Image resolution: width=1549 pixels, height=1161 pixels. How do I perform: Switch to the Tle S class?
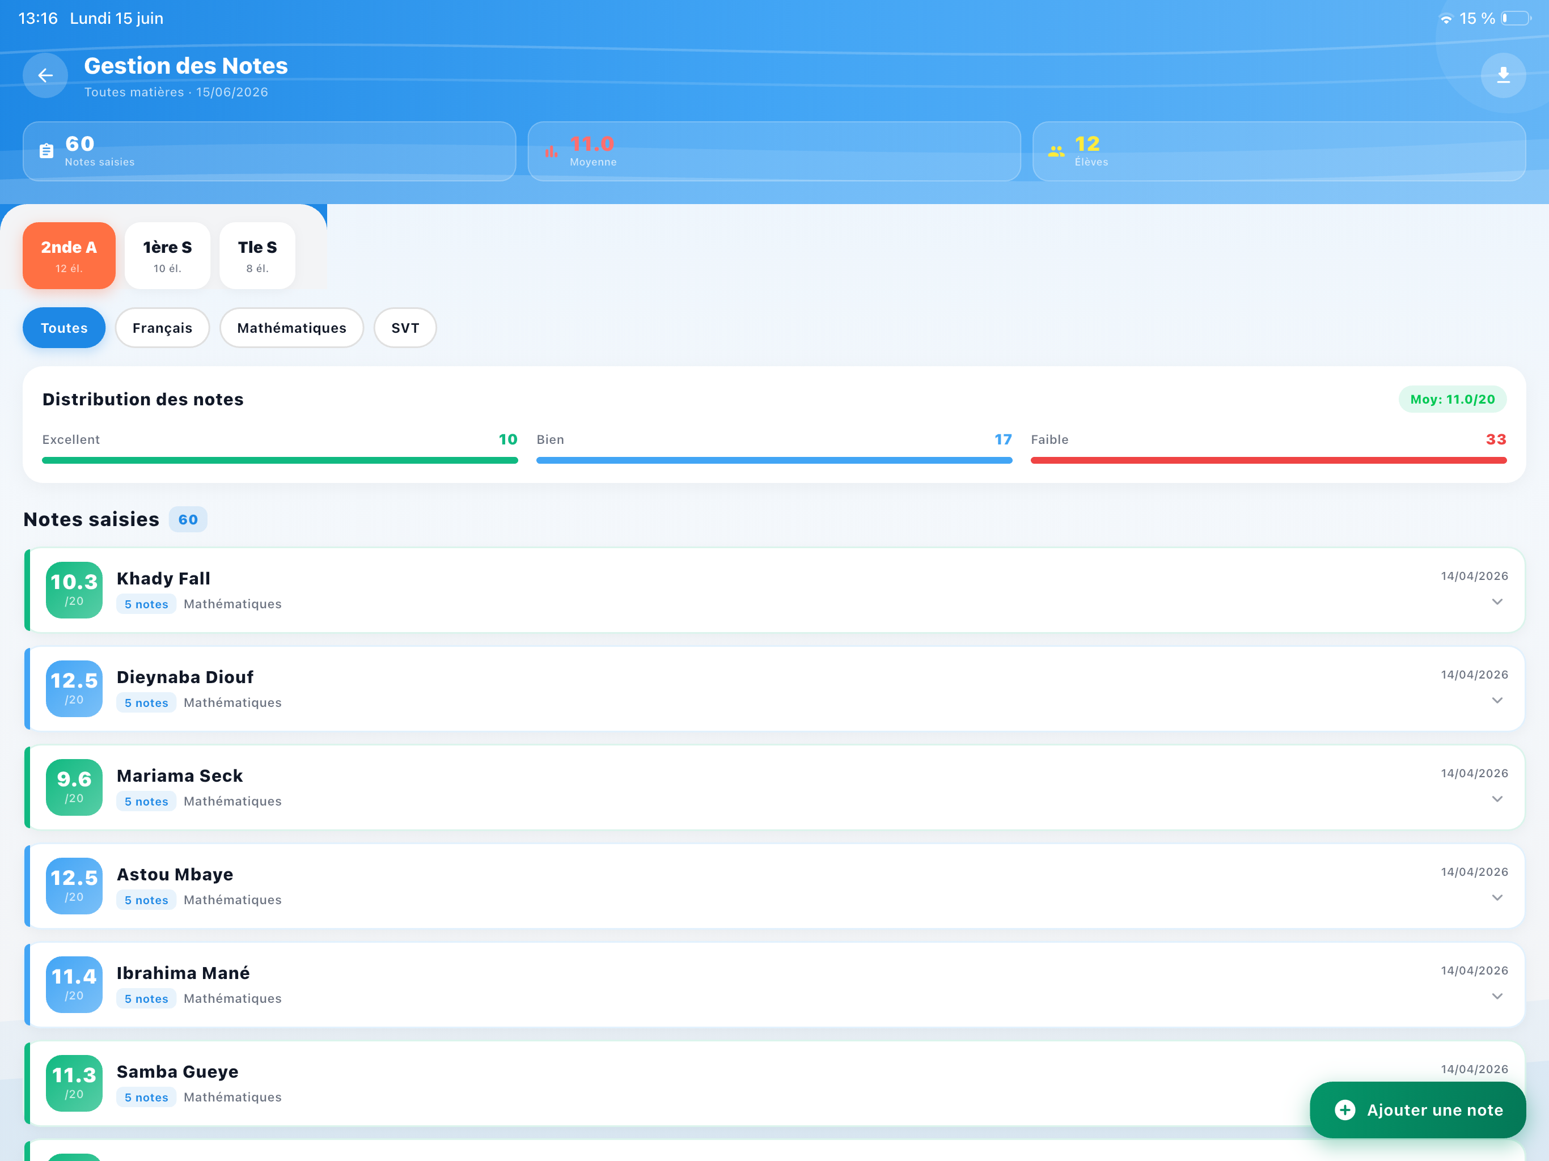pos(257,256)
